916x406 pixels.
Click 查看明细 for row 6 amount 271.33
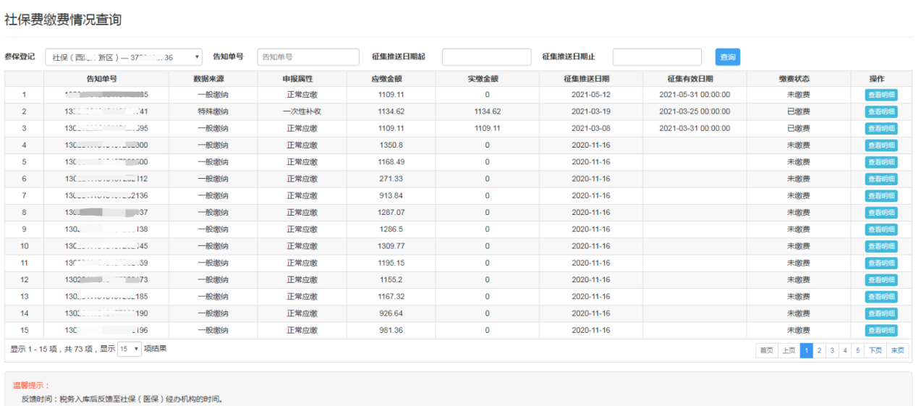[881, 179]
